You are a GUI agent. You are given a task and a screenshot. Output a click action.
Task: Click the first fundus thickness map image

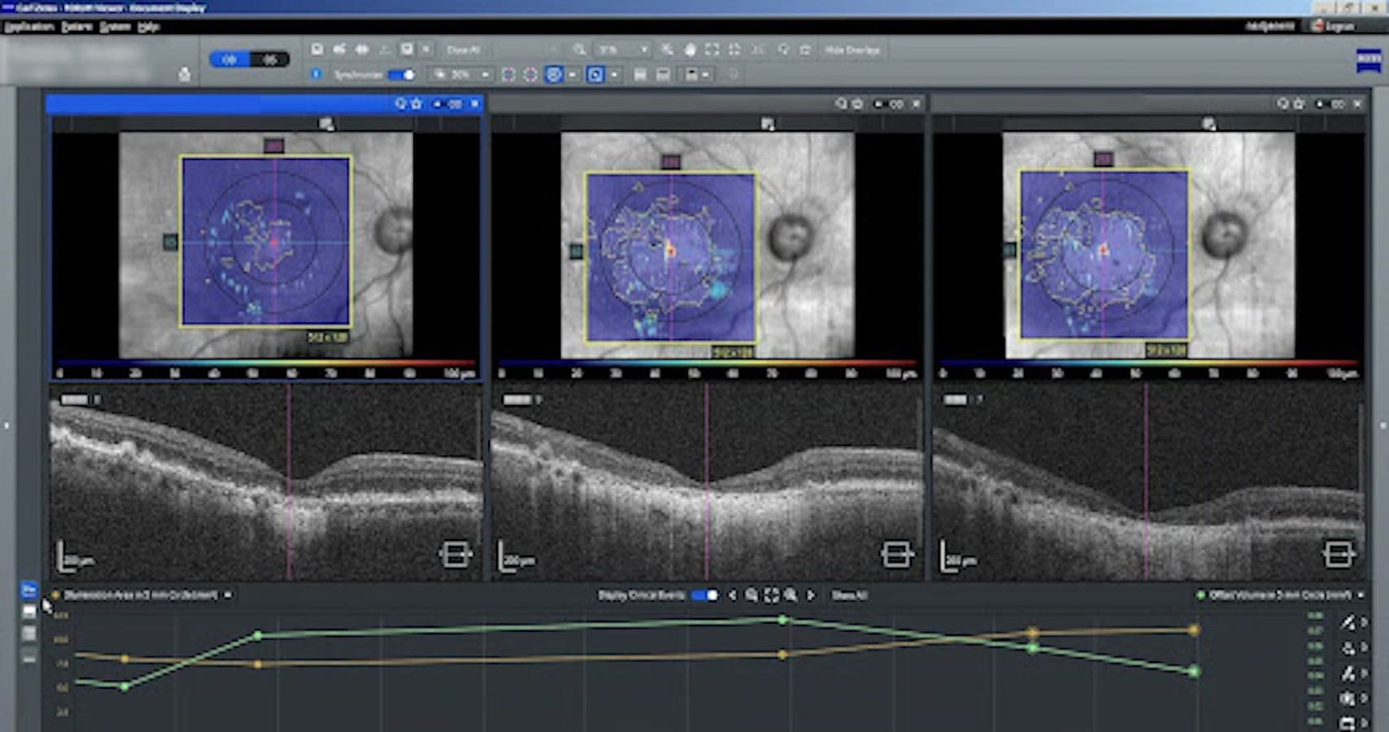tap(266, 242)
